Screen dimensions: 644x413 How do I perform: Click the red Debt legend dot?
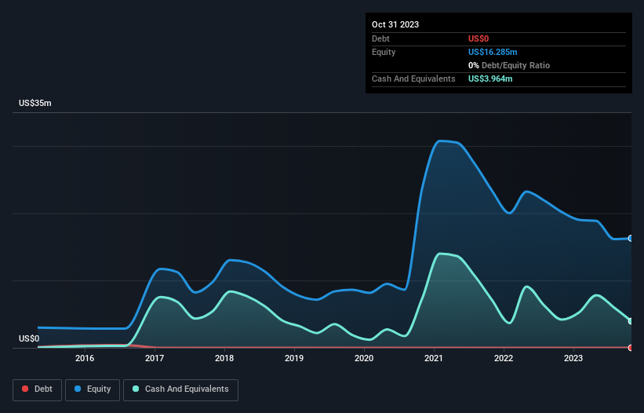[25, 389]
